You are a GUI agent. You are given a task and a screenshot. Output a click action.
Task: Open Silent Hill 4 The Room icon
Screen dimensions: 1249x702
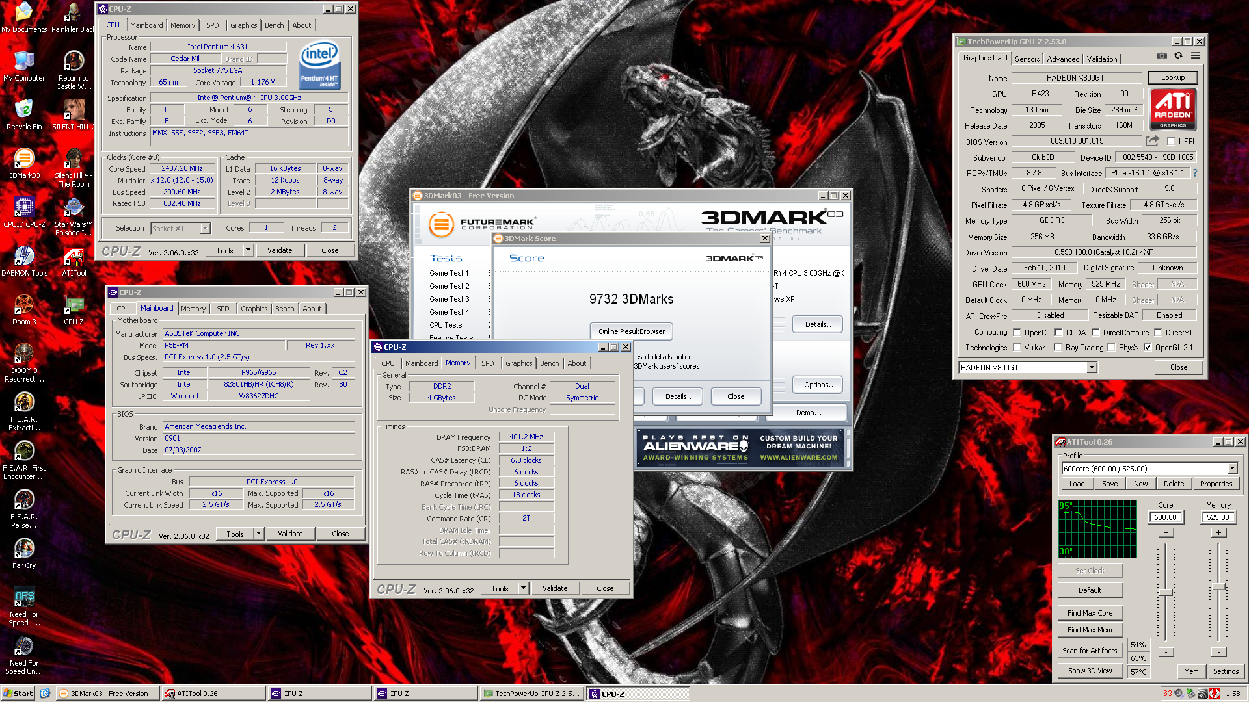(74, 168)
